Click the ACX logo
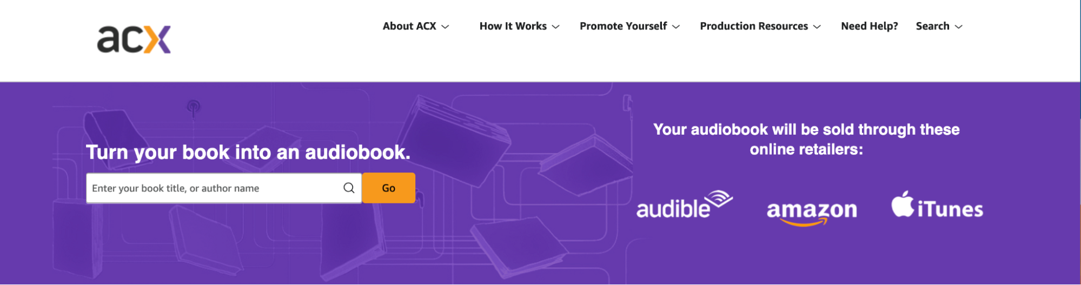Image resolution: width=1081 pixels, height=285 pixels. click(x=134, y=39)
